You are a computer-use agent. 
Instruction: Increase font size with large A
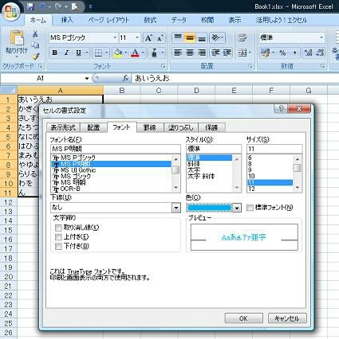pyautogui.click(x=148, y=38)
